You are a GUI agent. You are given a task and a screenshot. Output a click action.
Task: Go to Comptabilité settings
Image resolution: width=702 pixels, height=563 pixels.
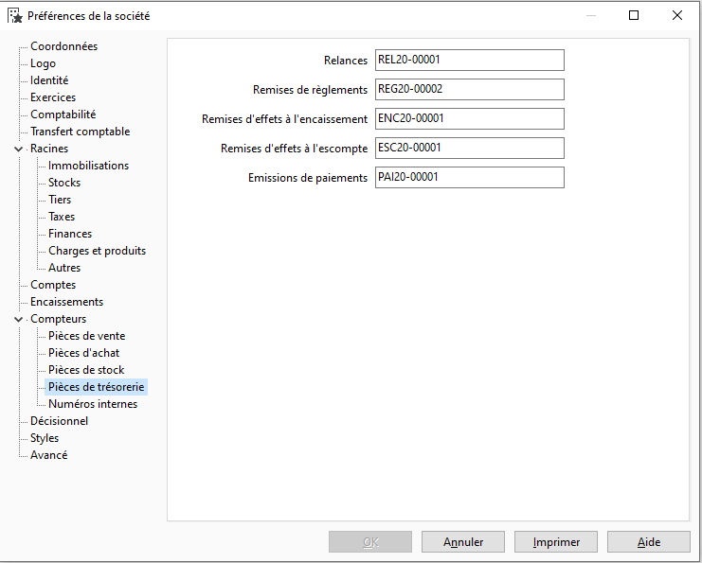click(63, 114)
